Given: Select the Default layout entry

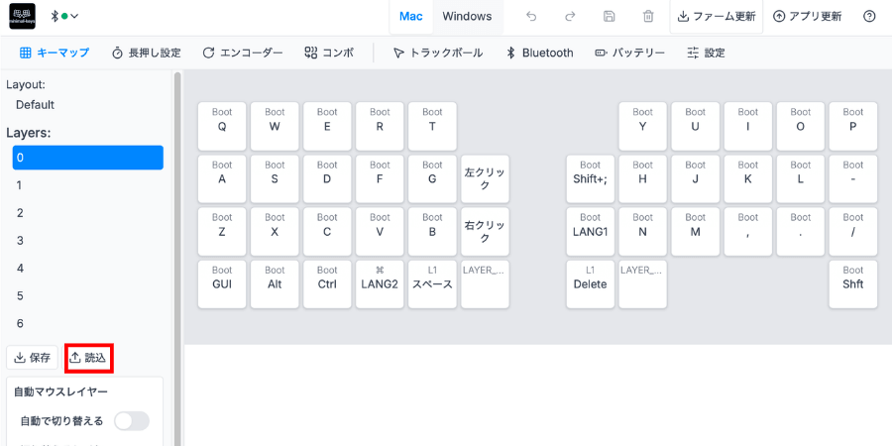Looking at the screenshot, I should [x=36, y=105].
